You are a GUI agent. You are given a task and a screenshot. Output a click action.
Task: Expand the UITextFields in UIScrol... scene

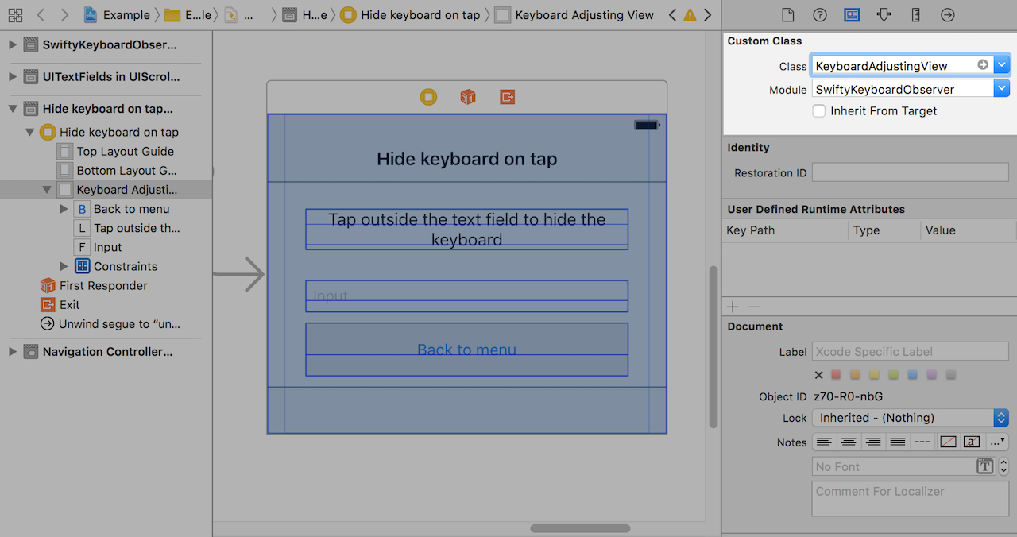coord(12,77)
